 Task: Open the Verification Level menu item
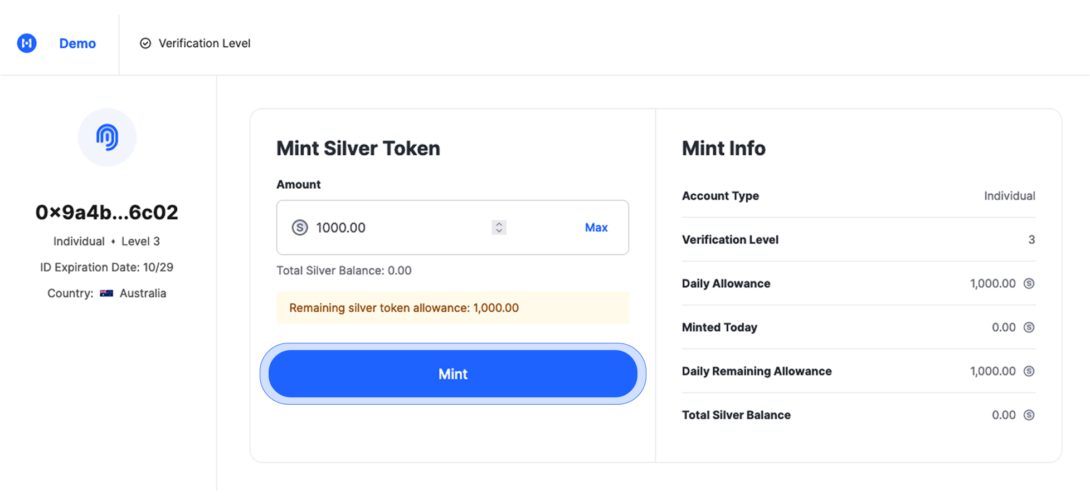[204, 43]
